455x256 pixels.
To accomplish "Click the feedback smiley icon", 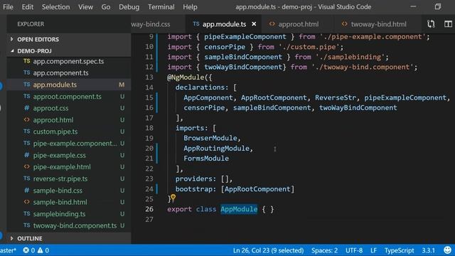I will pos(448,250).
